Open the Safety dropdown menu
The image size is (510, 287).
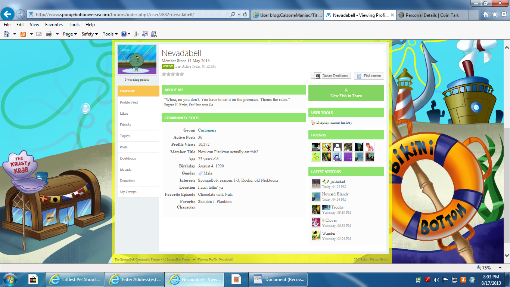tap(90, 34)
